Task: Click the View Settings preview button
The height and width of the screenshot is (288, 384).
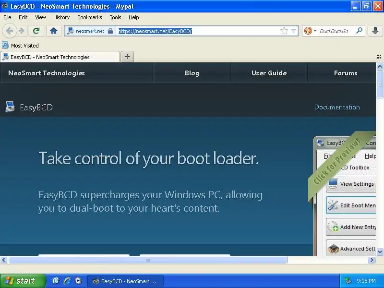Action: (x=351, y=184)
